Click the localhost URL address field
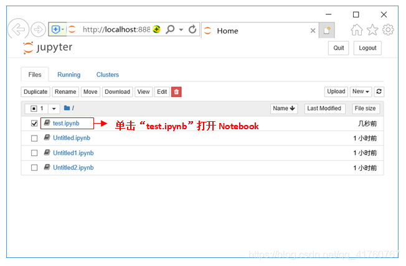The image size is (406, 266). (x=116, y=29)
